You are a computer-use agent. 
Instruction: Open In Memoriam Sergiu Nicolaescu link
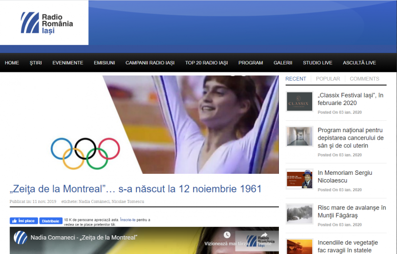[345, 176]
